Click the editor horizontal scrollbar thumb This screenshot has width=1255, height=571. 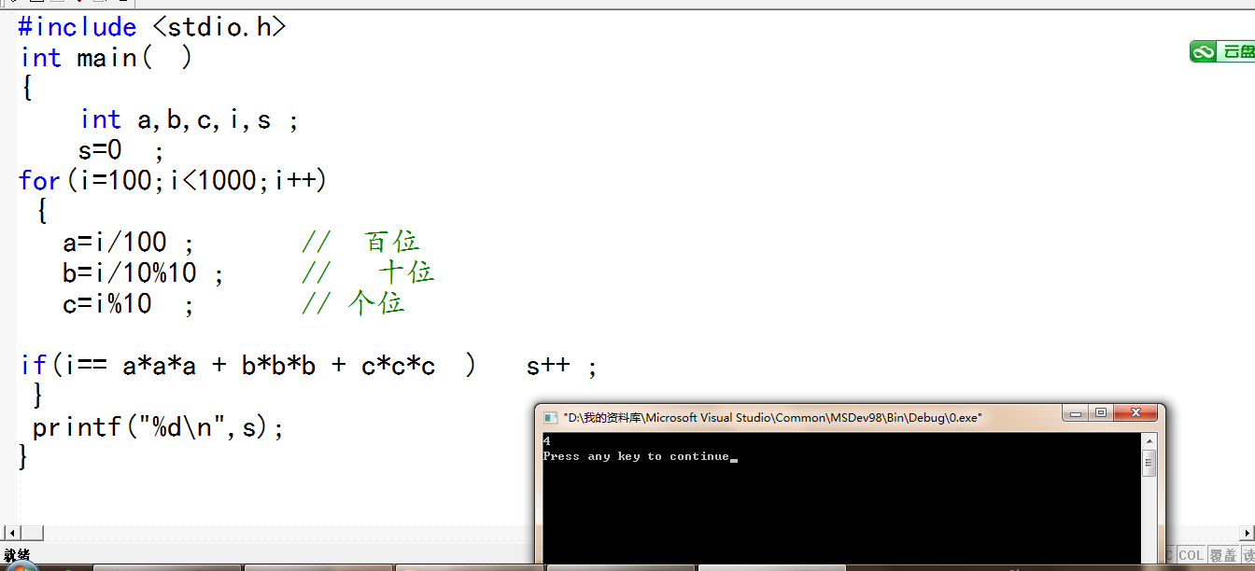coord(32,533)
